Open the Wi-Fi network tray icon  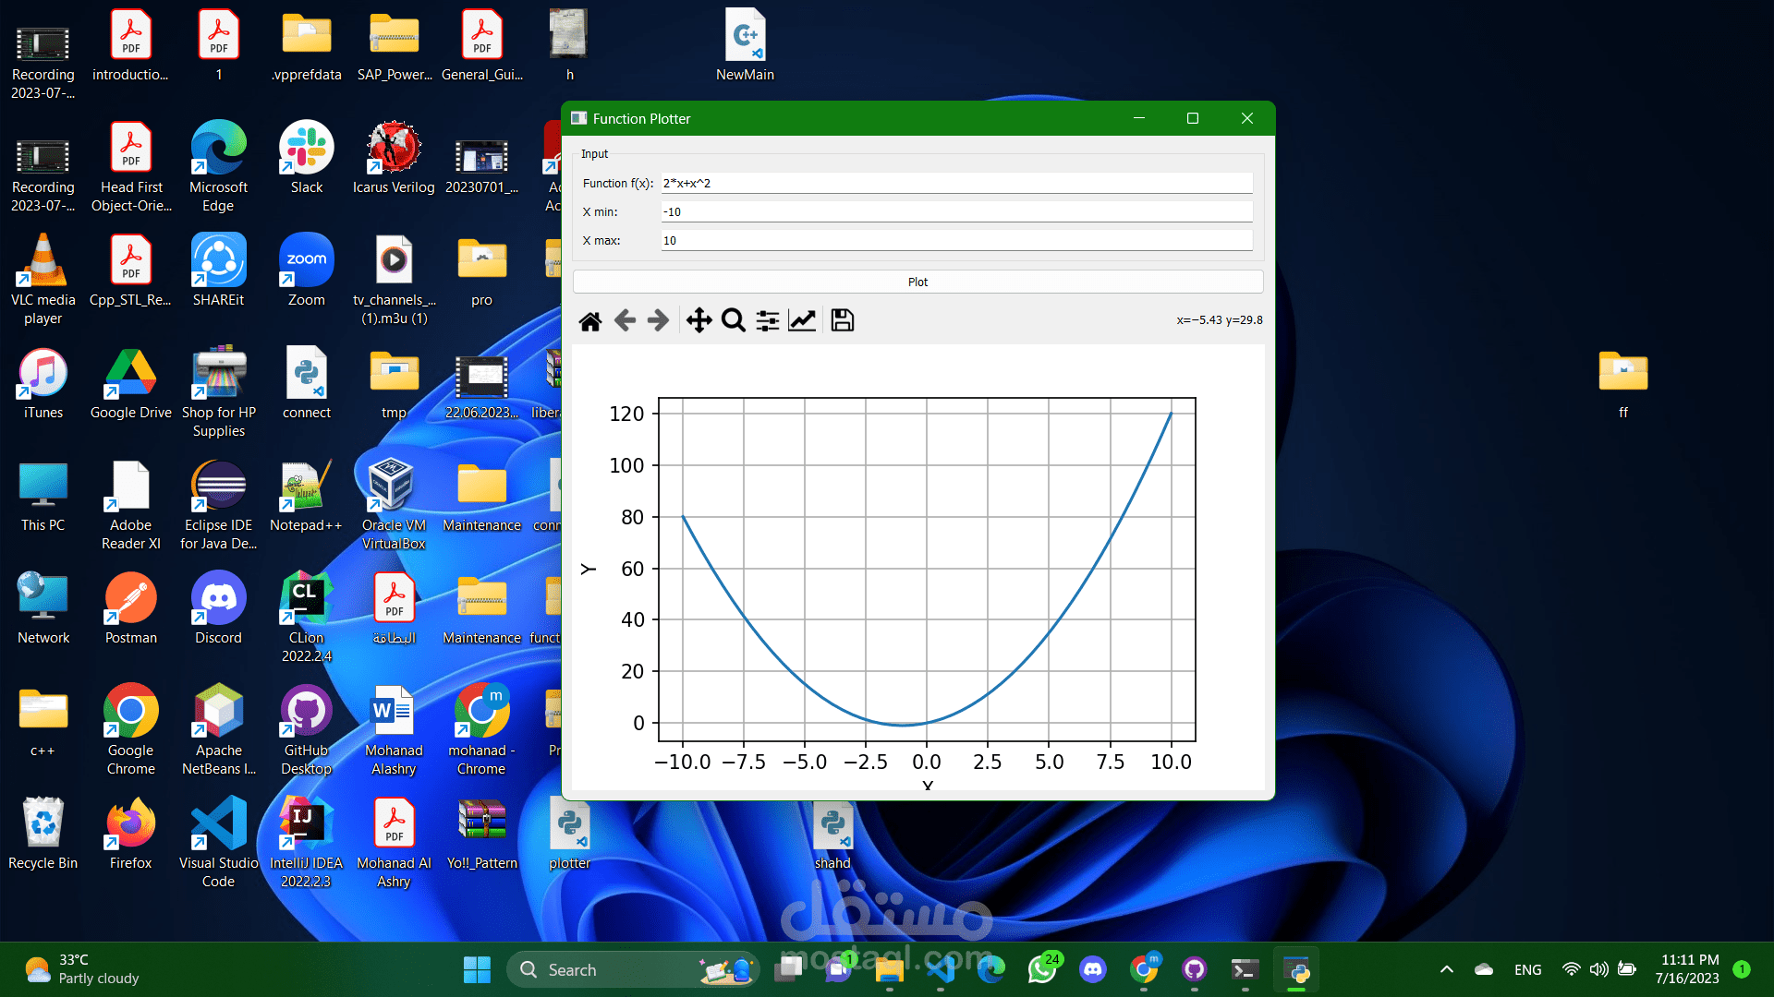pyautogui.click(x=1571, y=969)
